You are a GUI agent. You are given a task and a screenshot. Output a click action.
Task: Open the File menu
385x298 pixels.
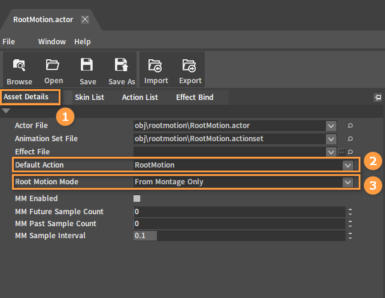(8, 42)
